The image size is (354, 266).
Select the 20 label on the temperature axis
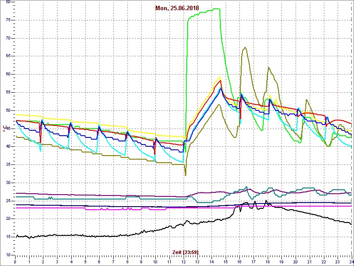click(8, 219)
